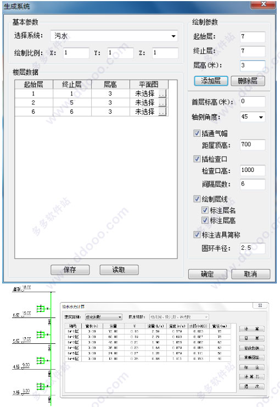The image size is (280, 407).
Task: Click the 层高(米) input field
Action: [253, 65]
